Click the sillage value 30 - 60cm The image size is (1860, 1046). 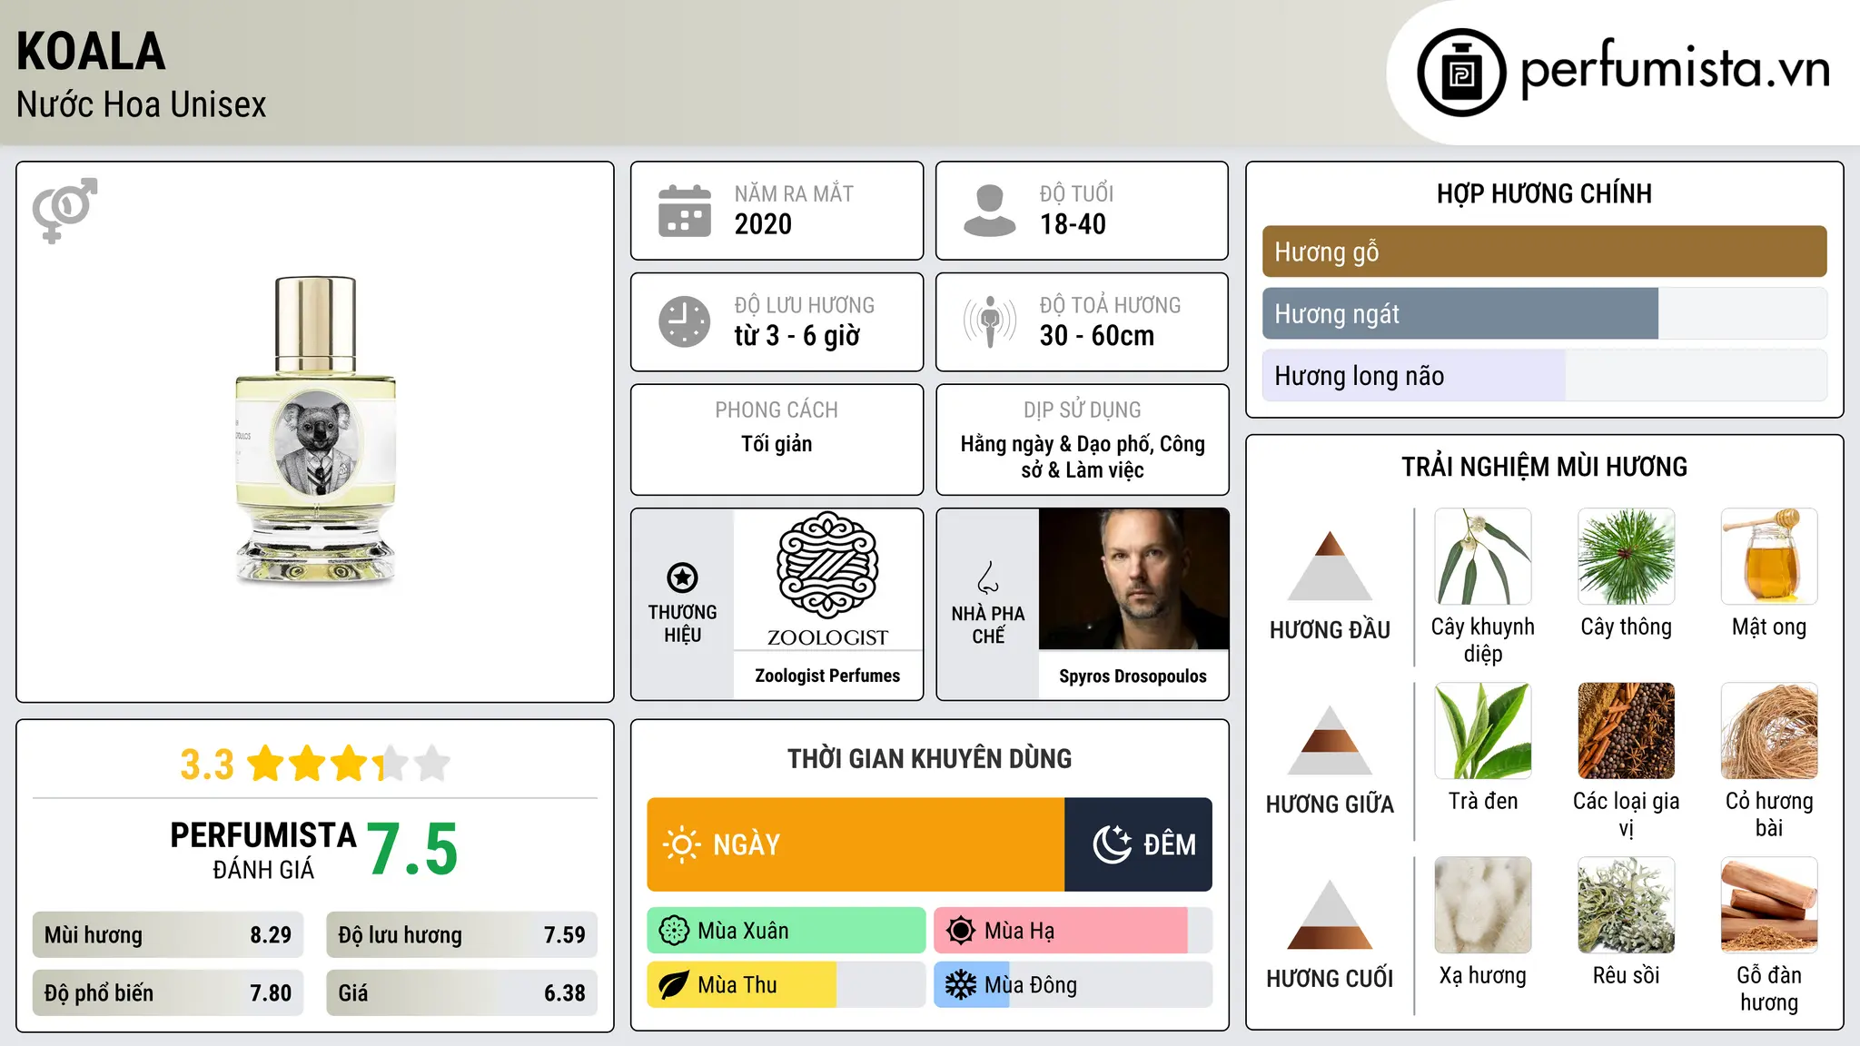point(1096,336)
